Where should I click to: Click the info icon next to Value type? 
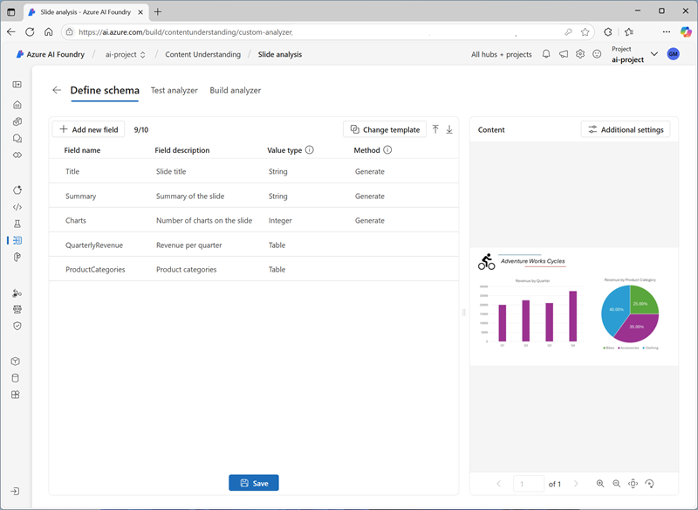coord(310,150)
